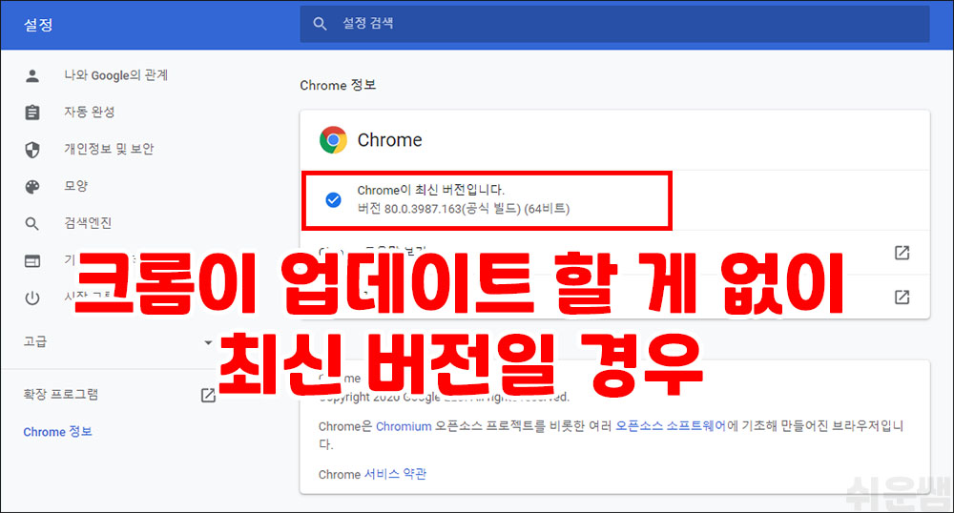Click the palette icon for 모양
The width and height of the screenshot is (954, 513).
(32, 187)
